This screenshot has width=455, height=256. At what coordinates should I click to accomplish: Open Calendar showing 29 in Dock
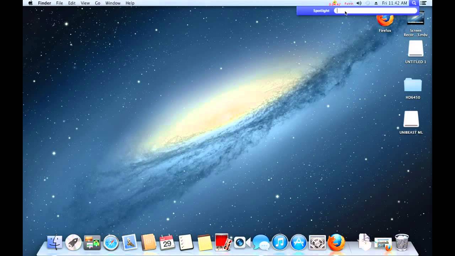pyautogui.click(x=167, y=243)
